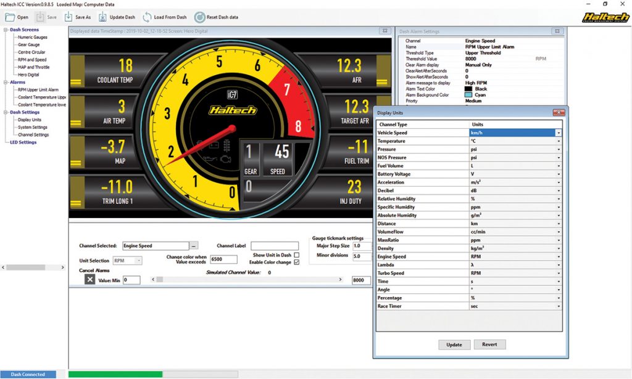
Task: Click the max value 8000 field
Action: 361,280
